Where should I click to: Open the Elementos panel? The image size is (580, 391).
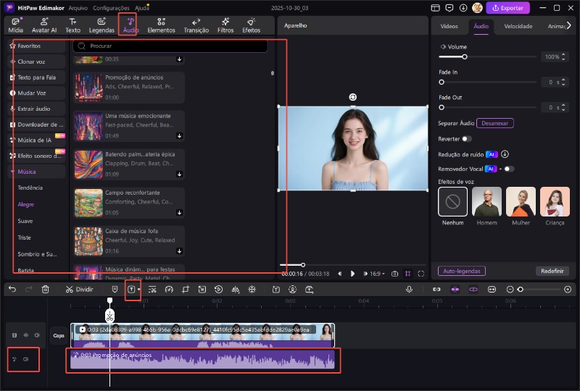[161, 25]
